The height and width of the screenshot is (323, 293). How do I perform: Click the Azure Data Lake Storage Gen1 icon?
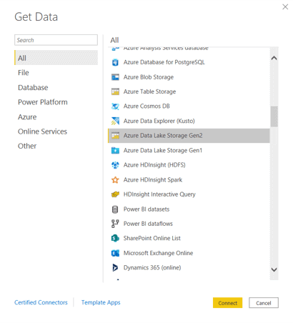tap(115, 151)
